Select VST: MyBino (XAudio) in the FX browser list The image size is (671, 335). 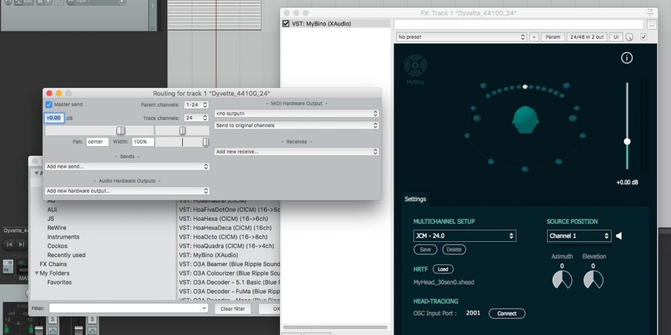(x=208, y=255)
